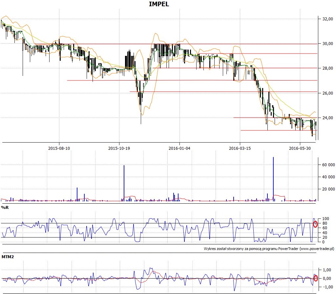Select the 2016-03-15 date label
Screen dimensions: 336x294
[240, 148]
